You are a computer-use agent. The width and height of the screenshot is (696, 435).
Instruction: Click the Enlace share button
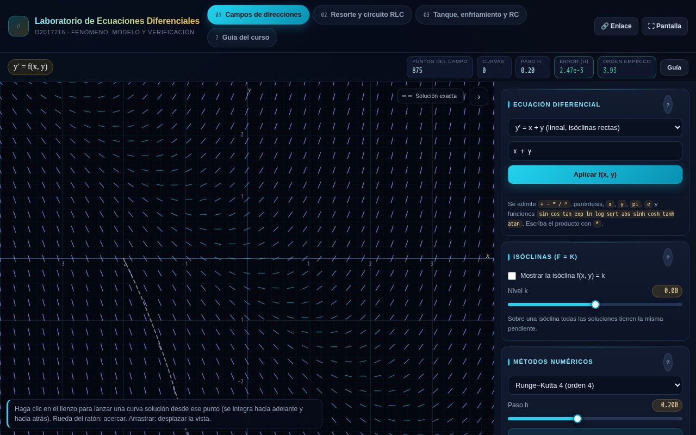(x=616, y=26)
